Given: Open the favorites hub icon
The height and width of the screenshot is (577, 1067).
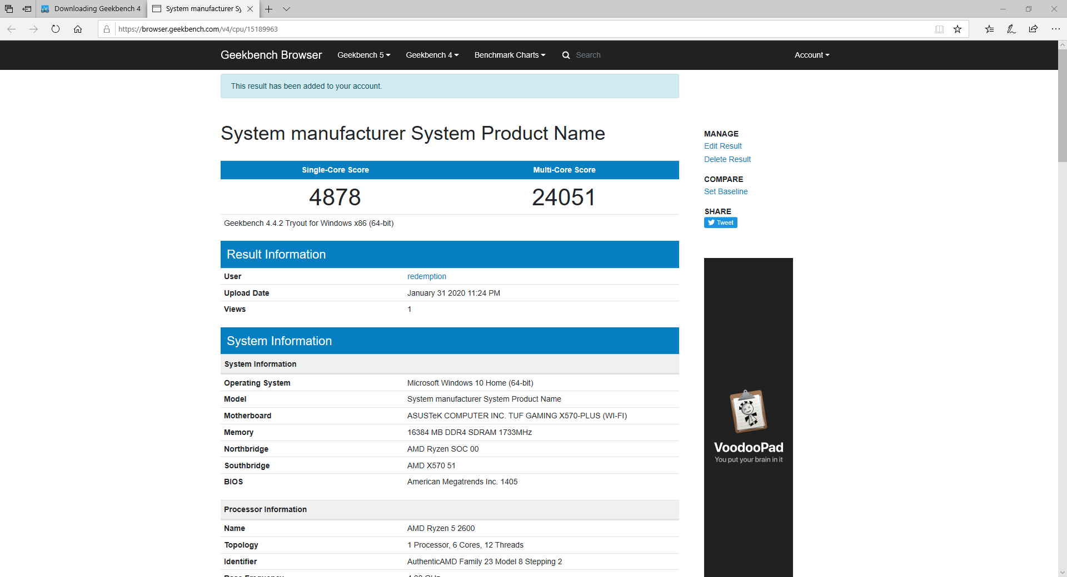Looking at the screenshot, I should pyautogui.click(x=989, y=29).
